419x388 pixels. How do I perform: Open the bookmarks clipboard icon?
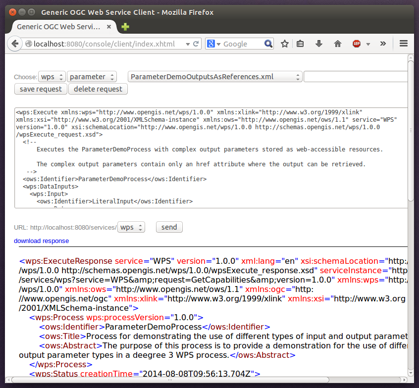(x=300, y=44)
